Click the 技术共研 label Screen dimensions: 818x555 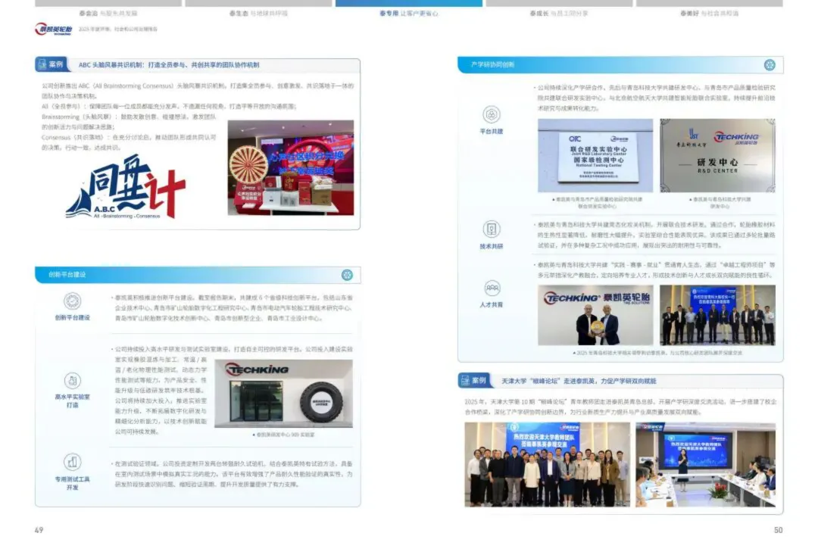tap(492, 246)
